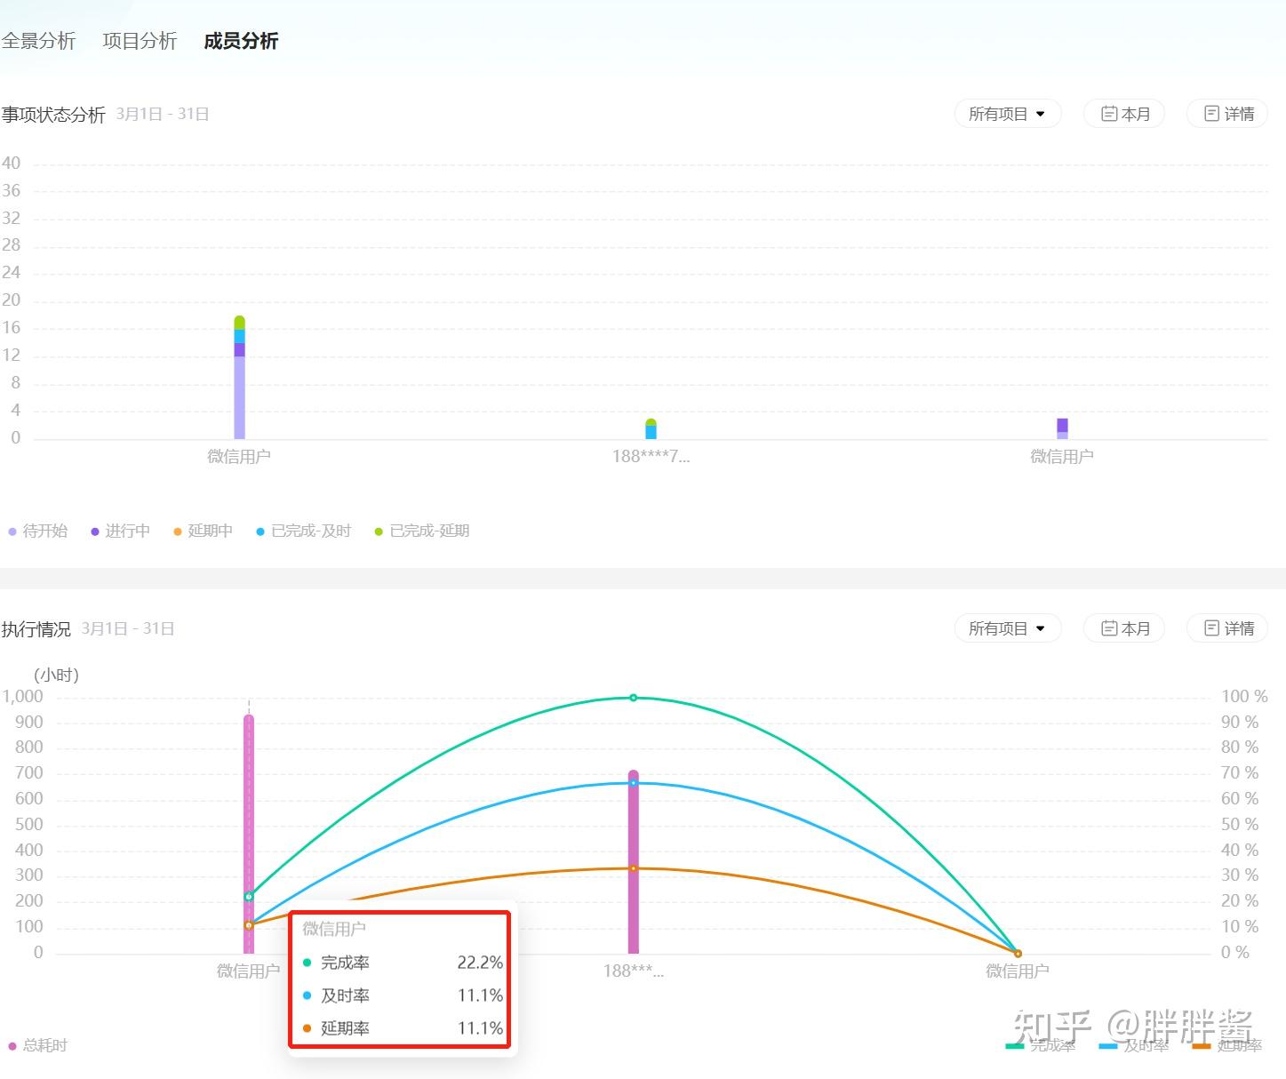Toggle 延期中 legend series
Screen dimensions: 1286x1079
point(203,531)
